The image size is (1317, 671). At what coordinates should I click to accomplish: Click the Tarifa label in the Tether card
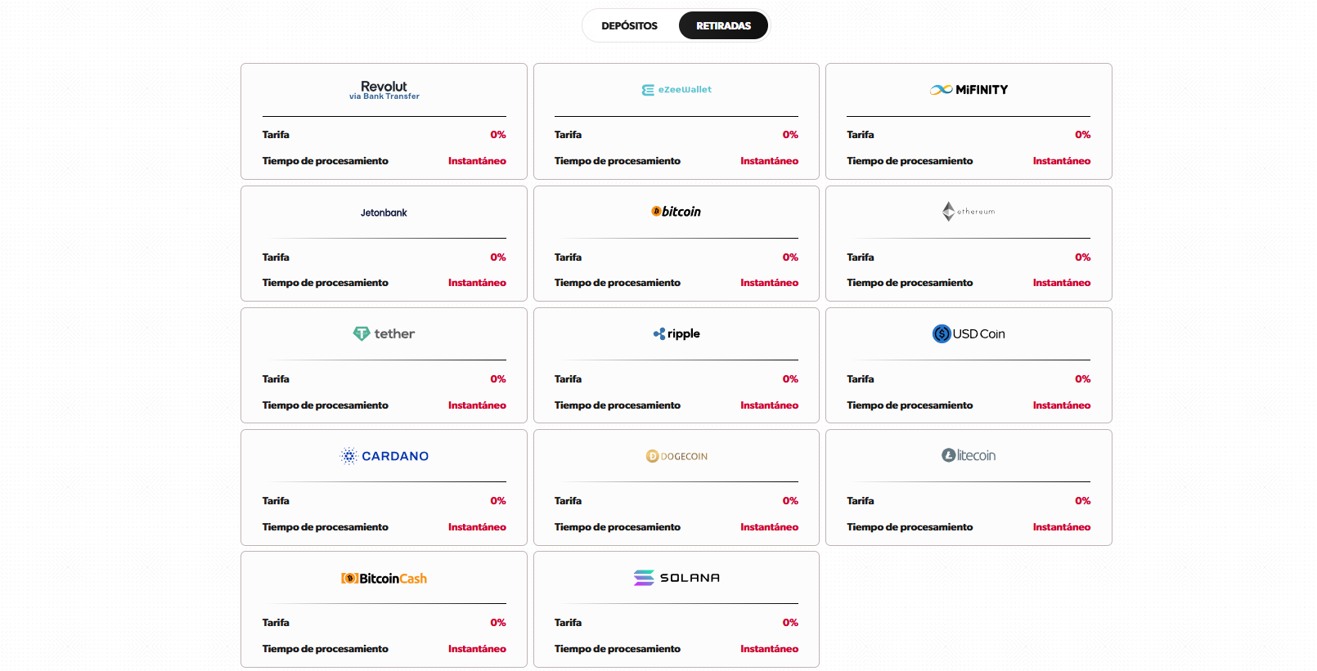(276, 379)
